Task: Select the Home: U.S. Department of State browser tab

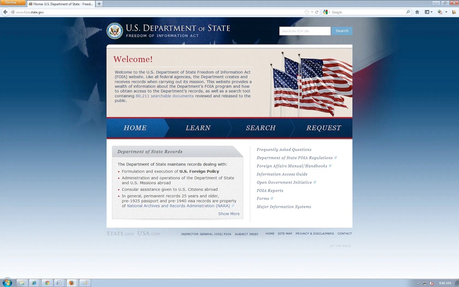Action: pos(61,4)
